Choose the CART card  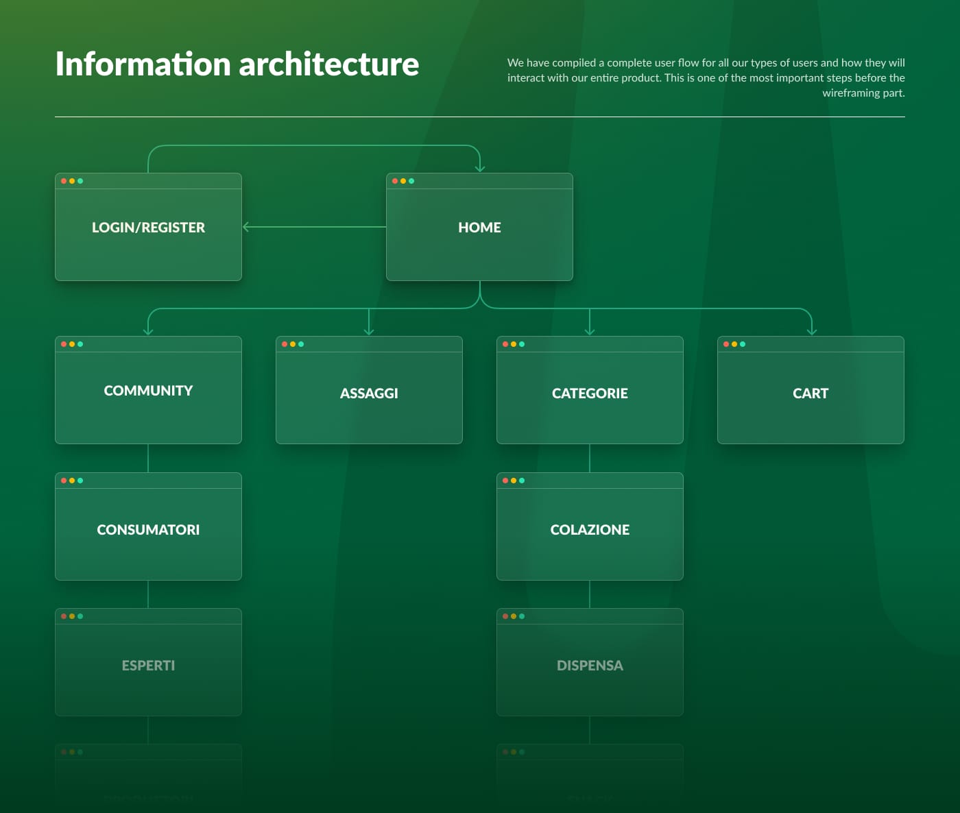tap(811, 390)
